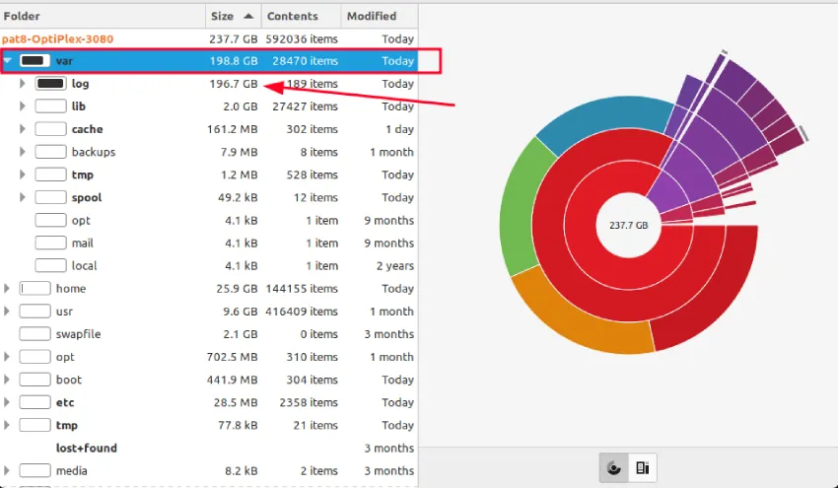Select the mail folder row
Screen dimensions: 838x488
(209, 244)
